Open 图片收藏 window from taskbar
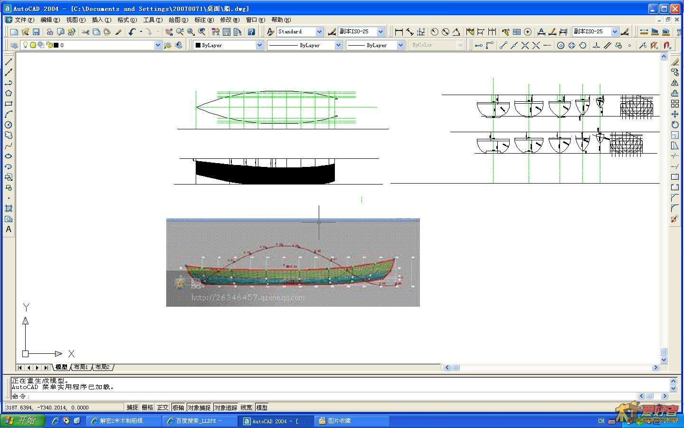The height and width of the screenshot is (428, 684). (x=351, y=421)
